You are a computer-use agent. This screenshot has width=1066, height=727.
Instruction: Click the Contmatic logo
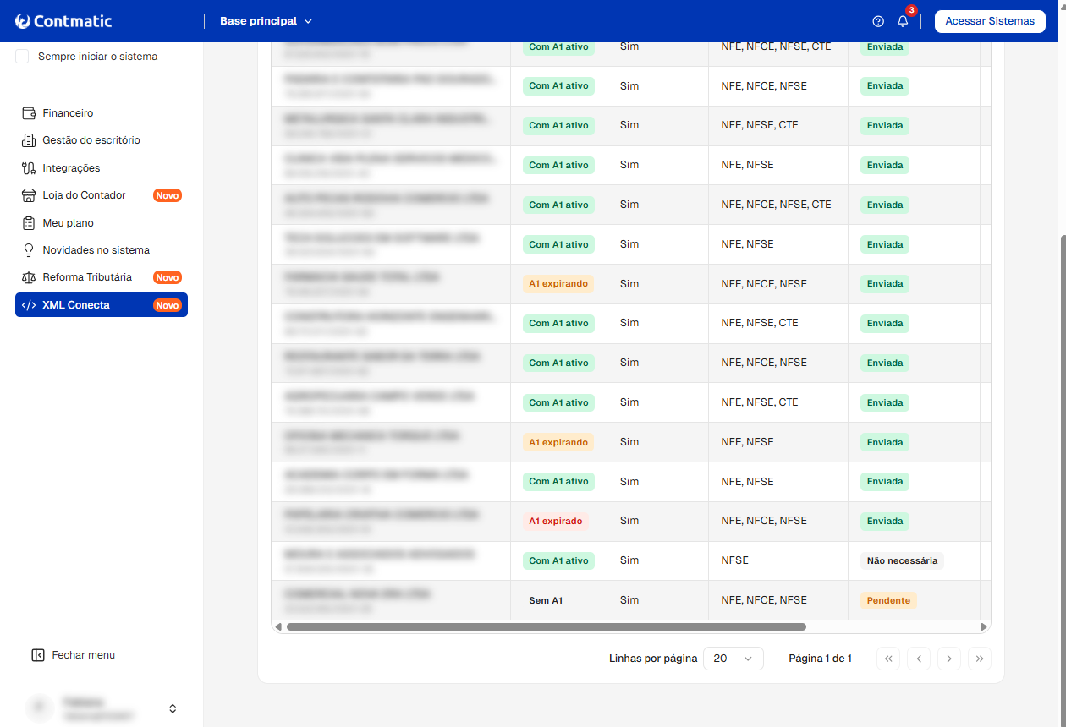click(x=63, y=21)
